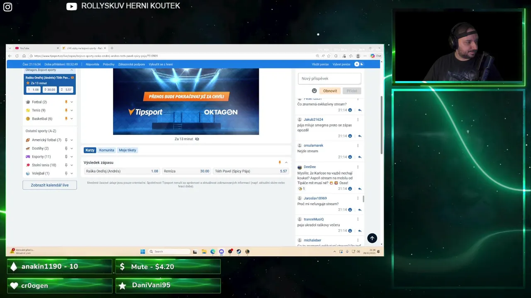Click the Fotbal soccer ball icon
Viewport: 531px width, 298px height.
click(28, 102)
